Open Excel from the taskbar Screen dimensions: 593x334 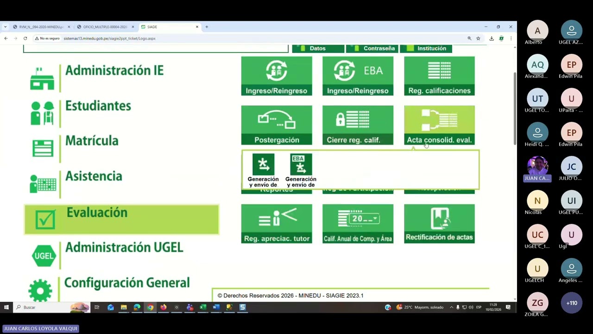[203, 307]
